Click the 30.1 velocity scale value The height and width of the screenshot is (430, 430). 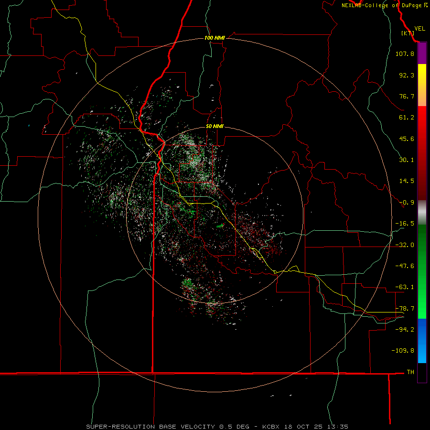coord(407,160)
